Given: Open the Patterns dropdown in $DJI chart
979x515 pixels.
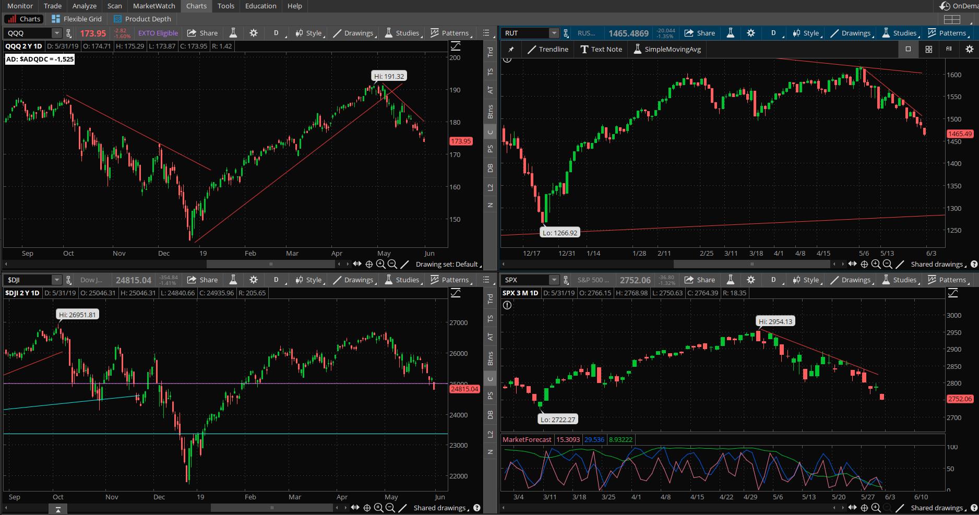Looking at the screenshot, I should [450, 280].
